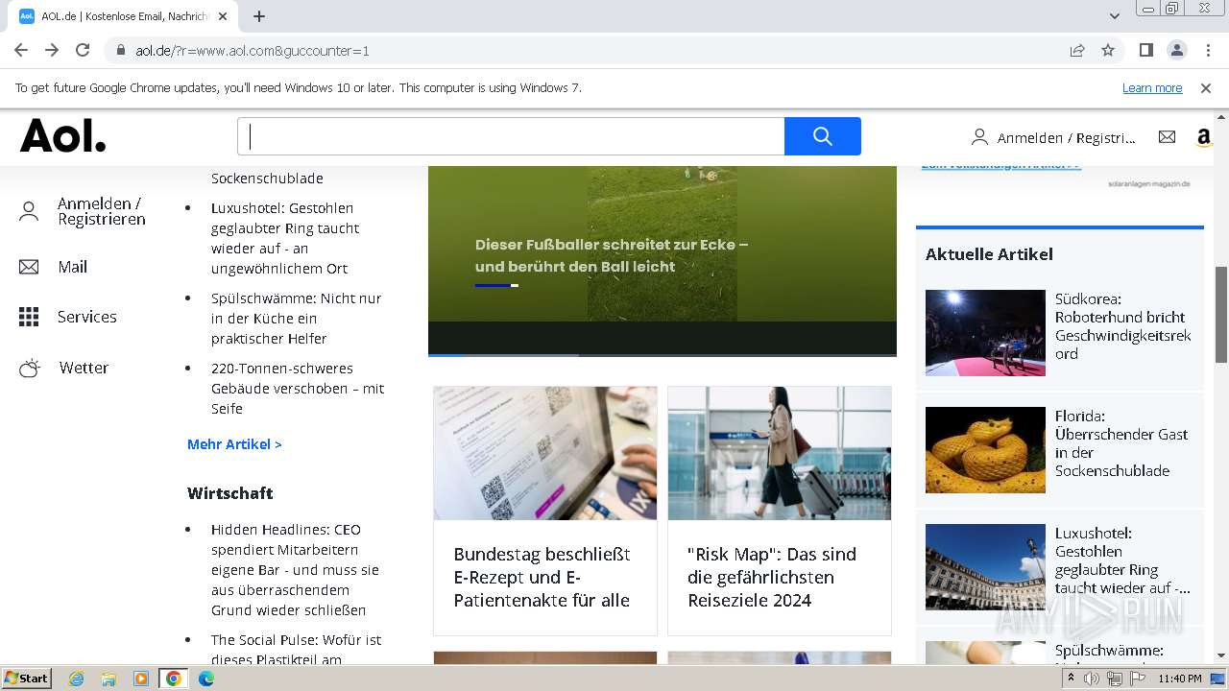The height and width of the screenshot is (691, 1229).
Task: Click the Aktuelle Artikel heading
Action: click(x=989, y=254)
